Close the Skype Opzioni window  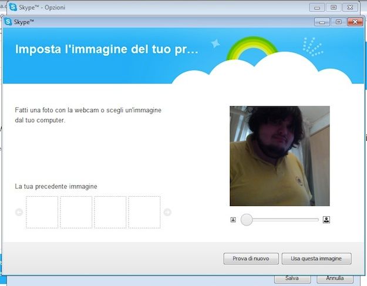click(x=350, y=8)
